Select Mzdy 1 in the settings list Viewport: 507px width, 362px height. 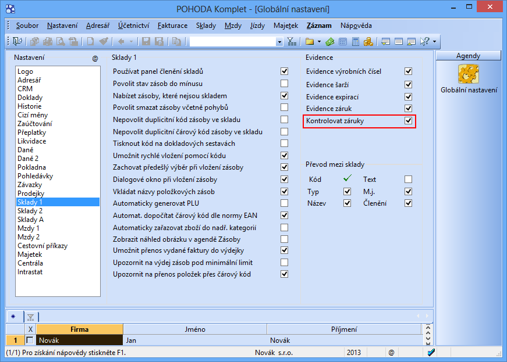click(x=58, y=228)
